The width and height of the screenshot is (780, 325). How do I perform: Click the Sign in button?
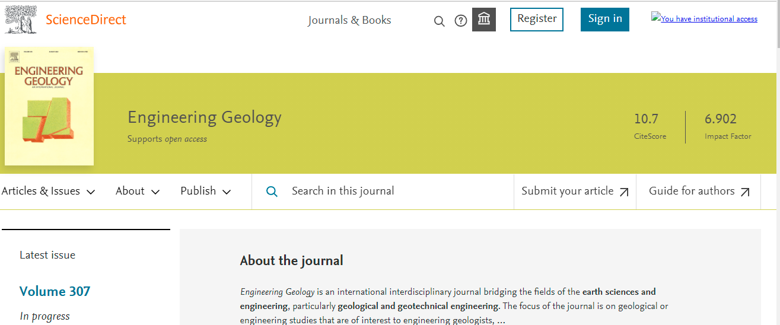(x=605, y=19)
